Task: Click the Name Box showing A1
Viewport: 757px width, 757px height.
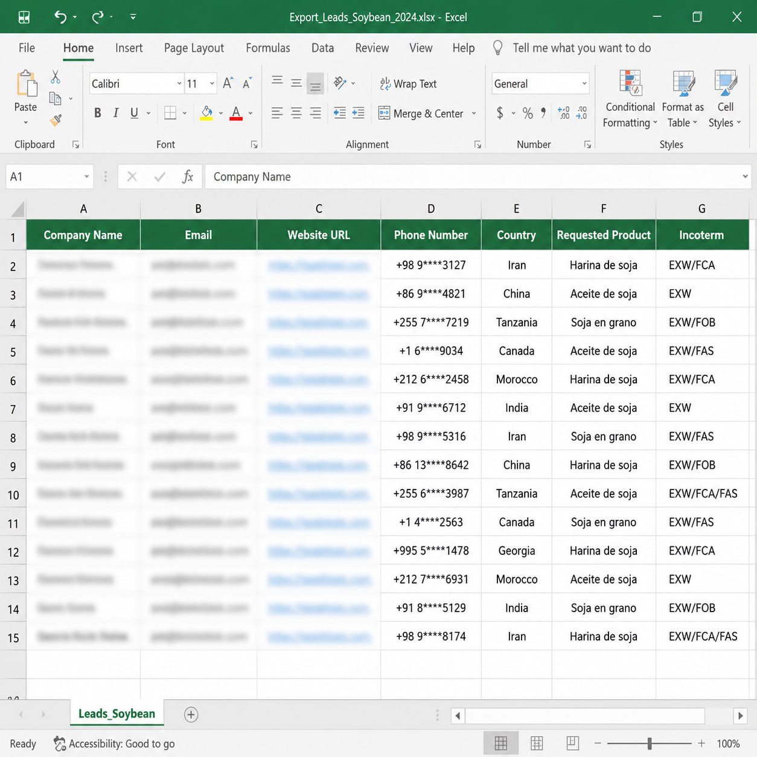Action: pos(50,176)
